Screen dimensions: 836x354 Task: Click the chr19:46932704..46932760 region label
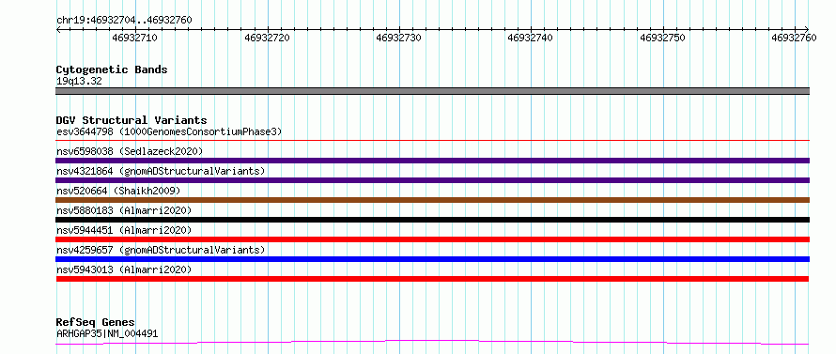pyautogui.click(x=124, y=20)
